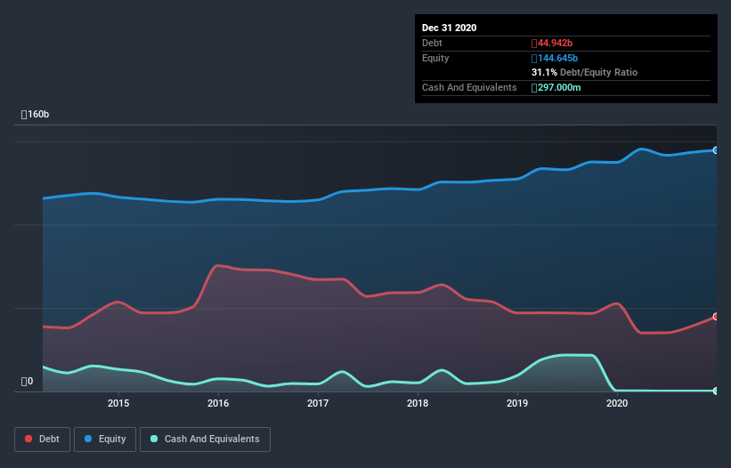Image resolution: width=731 pixels, height=468 pixels.
Task: Click the teal Cash And Equivalents legend dot
Action: (154, 439)
